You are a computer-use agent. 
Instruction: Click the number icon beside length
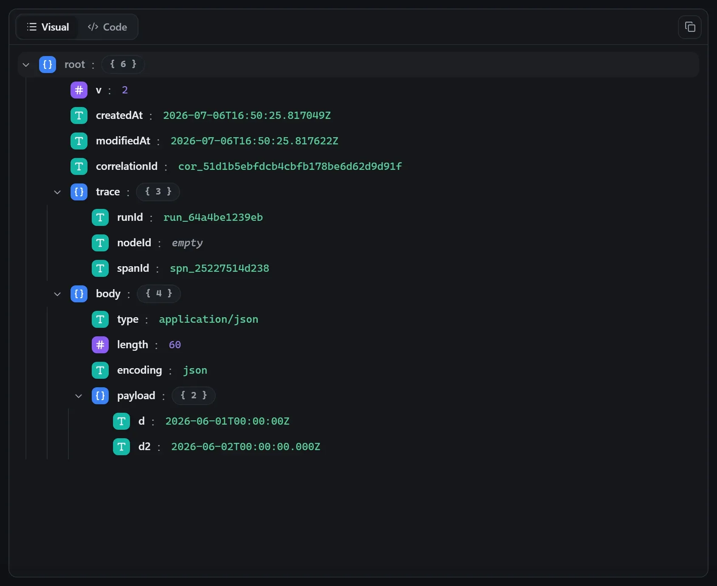100,345
